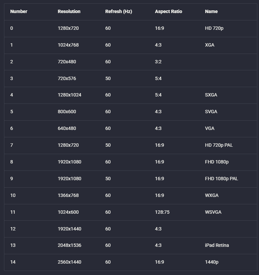
Task: Click the Aspect Ratio column header
Action: pos(169,12)
